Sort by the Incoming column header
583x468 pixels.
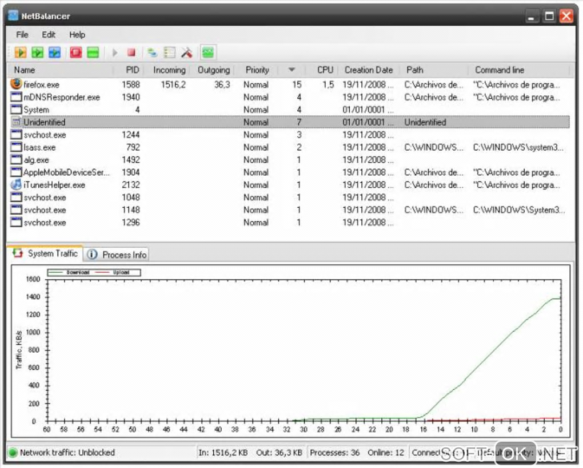point(166,70)
